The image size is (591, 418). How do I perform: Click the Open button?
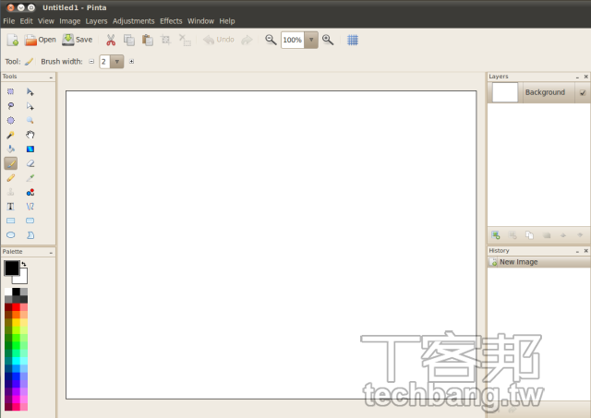point(40,40)
